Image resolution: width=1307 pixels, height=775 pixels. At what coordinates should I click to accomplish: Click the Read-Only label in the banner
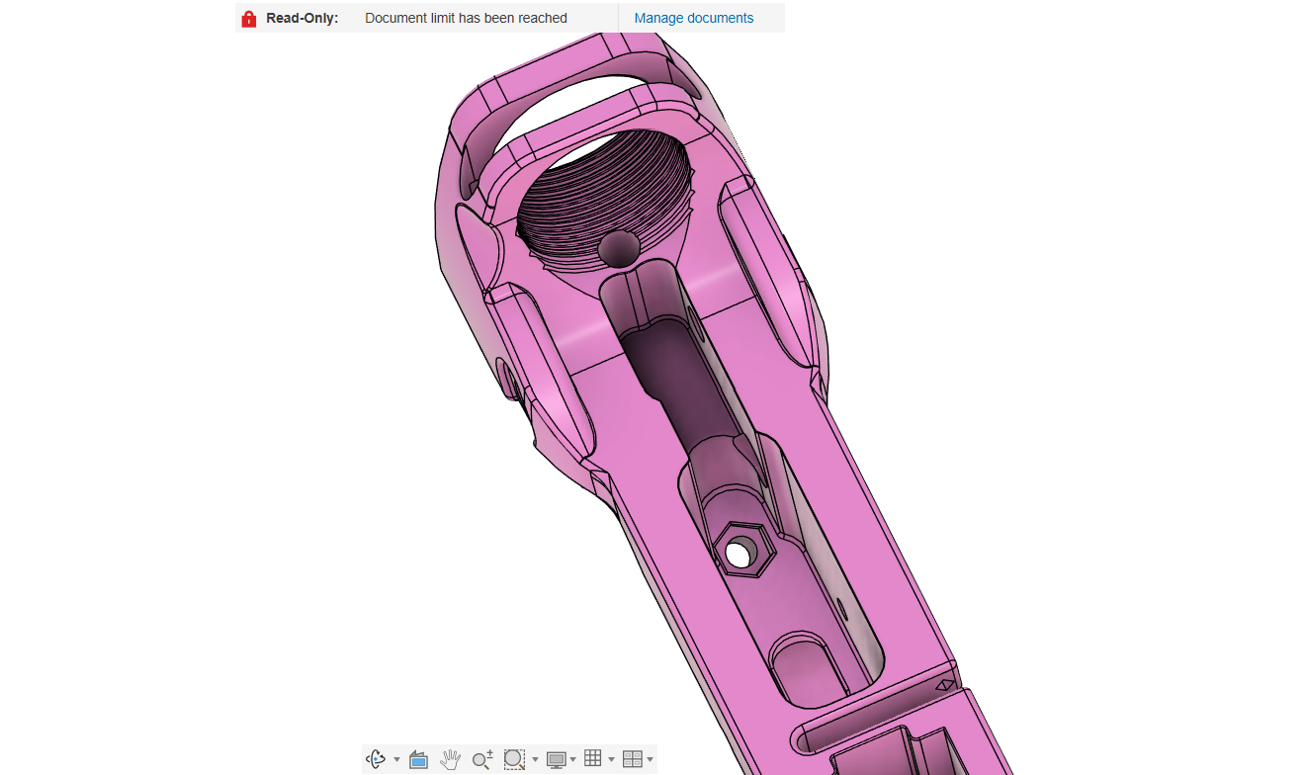(x=302, y=18)
